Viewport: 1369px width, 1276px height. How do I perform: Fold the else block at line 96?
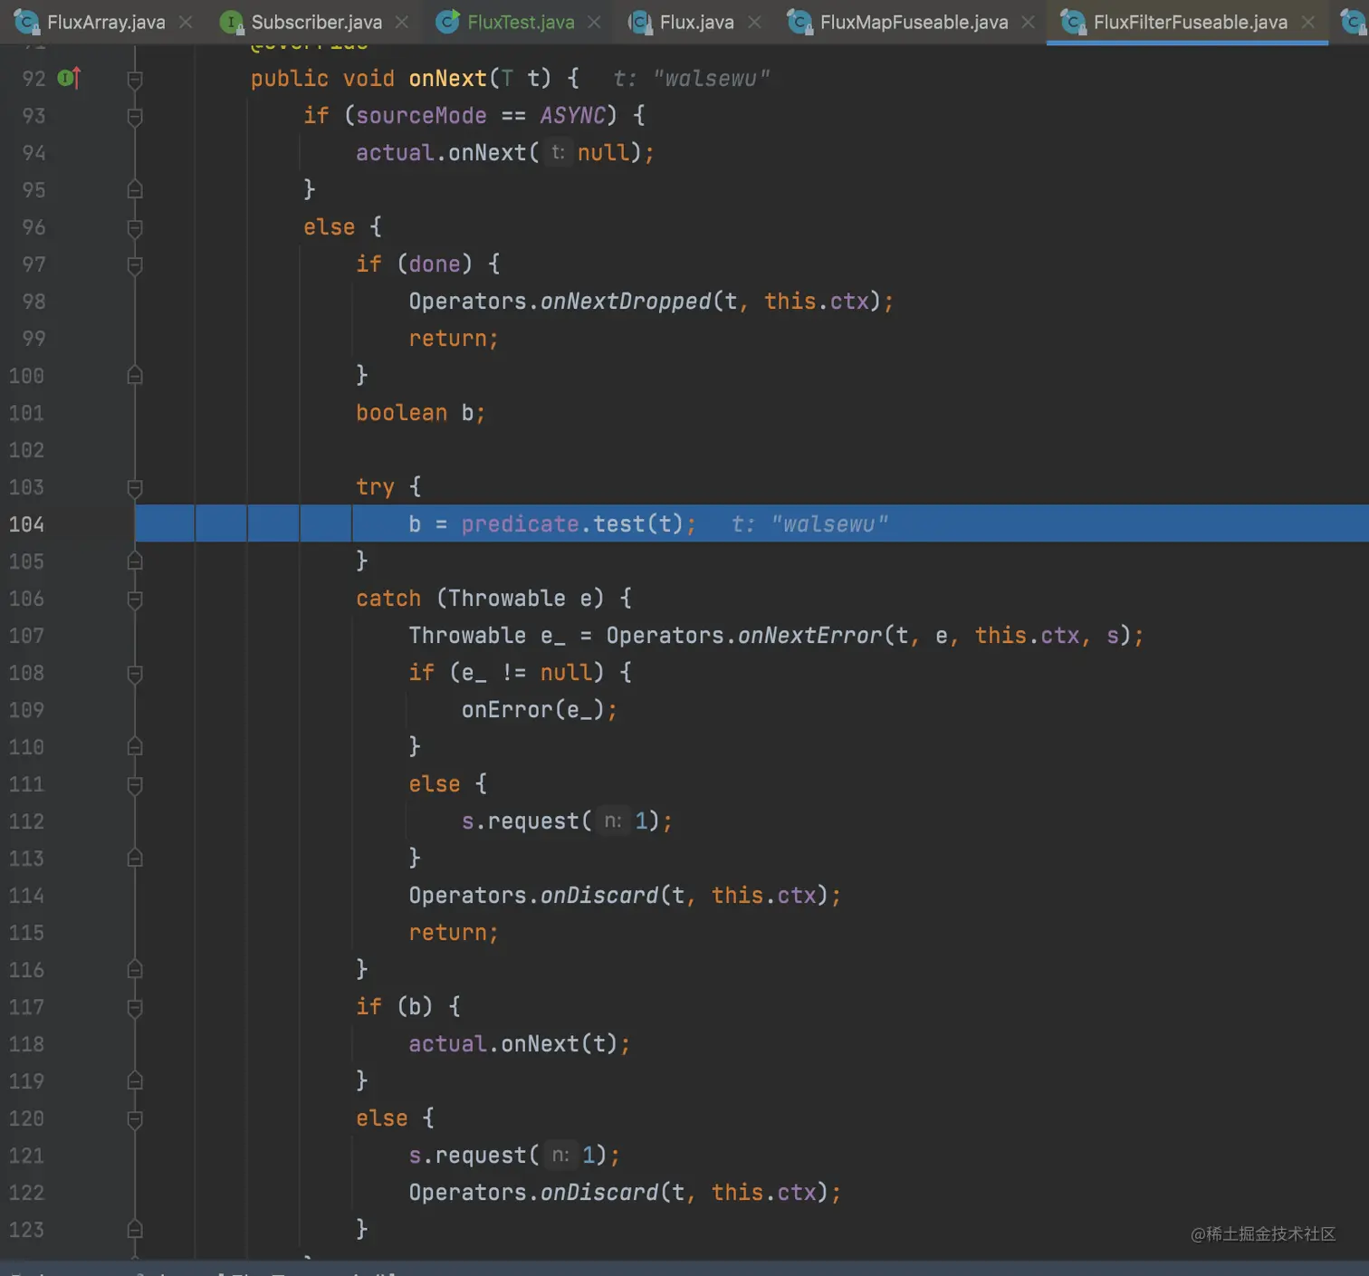(135, 228)
